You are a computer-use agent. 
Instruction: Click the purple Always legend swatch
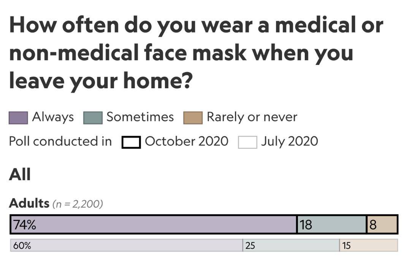[x=18, y=117]
